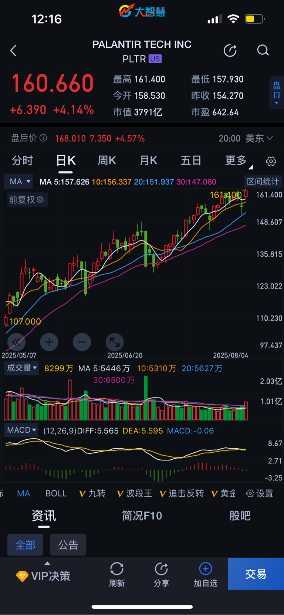Tap the 交易 trade button

click(256, 574)
